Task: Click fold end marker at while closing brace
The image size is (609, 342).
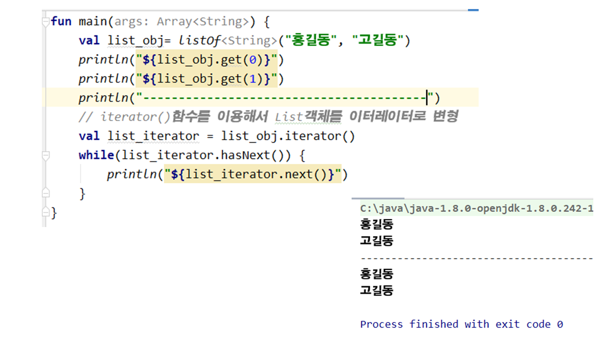Action: point(45,193)
